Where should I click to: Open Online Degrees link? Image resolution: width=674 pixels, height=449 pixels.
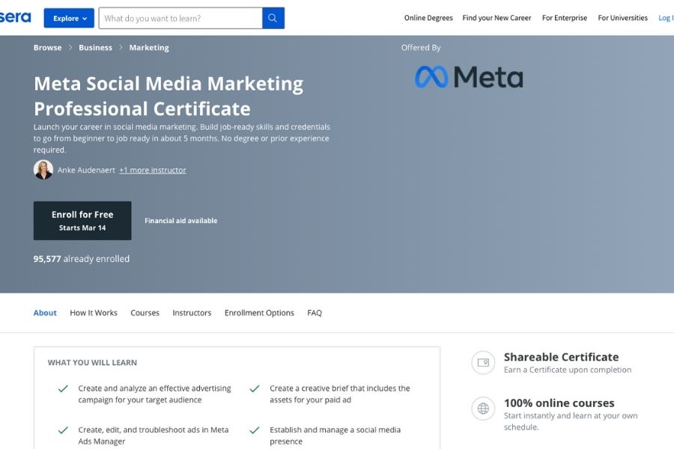point(428,18)
